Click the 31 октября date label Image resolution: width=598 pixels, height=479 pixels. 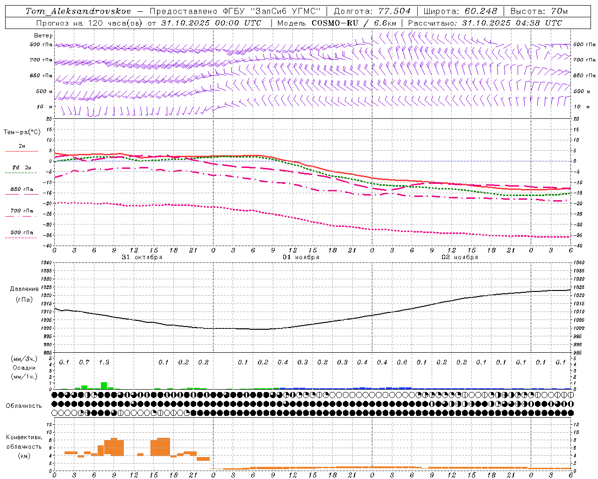click(x=142, y=257)
